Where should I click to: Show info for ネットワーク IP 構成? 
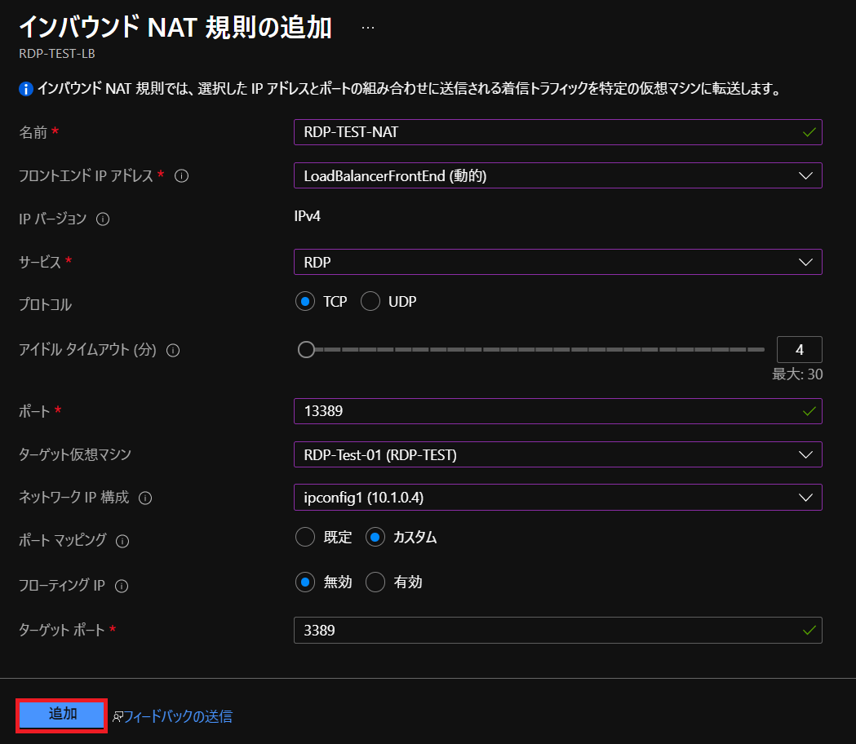tap(145, 498)
